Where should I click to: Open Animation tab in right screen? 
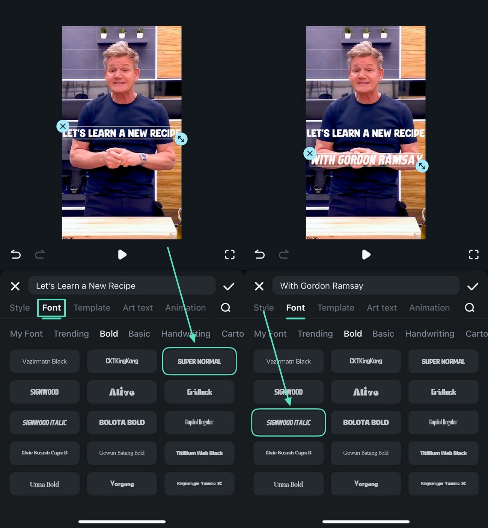click(429, 308)
